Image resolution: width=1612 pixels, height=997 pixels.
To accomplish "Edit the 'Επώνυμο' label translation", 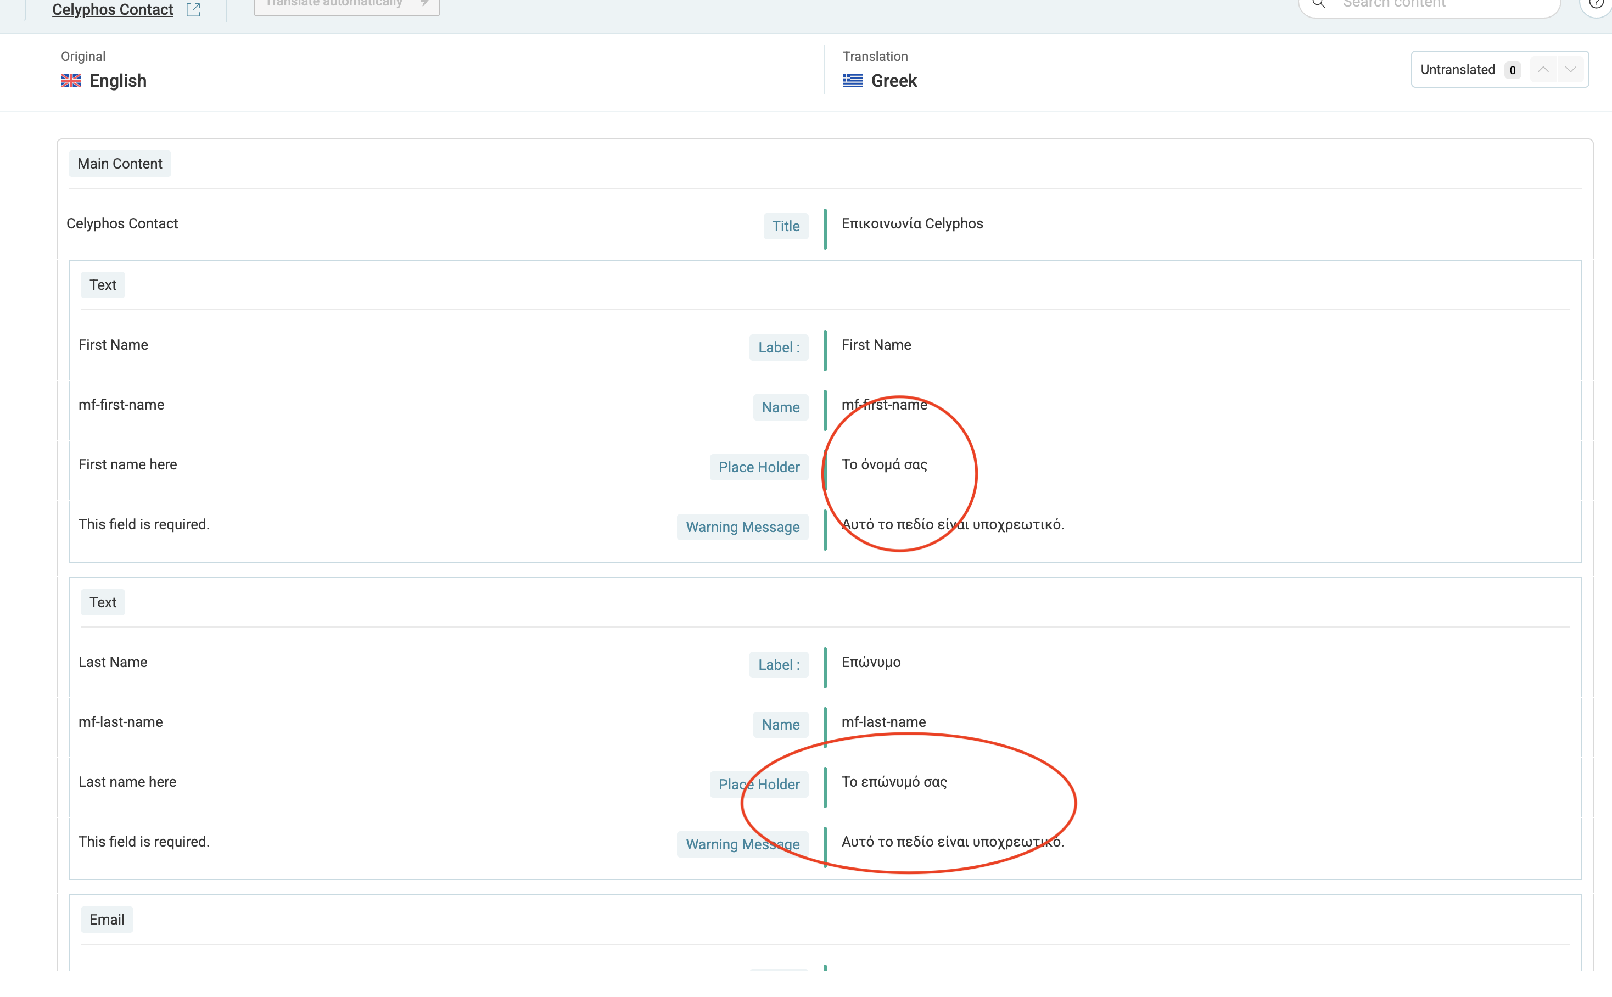I will click(x=870, y=663).
